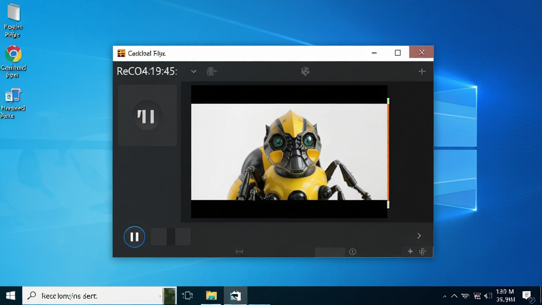542x305 pixels.
Task: Open File Explorer from the taskbar
Action: coord(211,295)
